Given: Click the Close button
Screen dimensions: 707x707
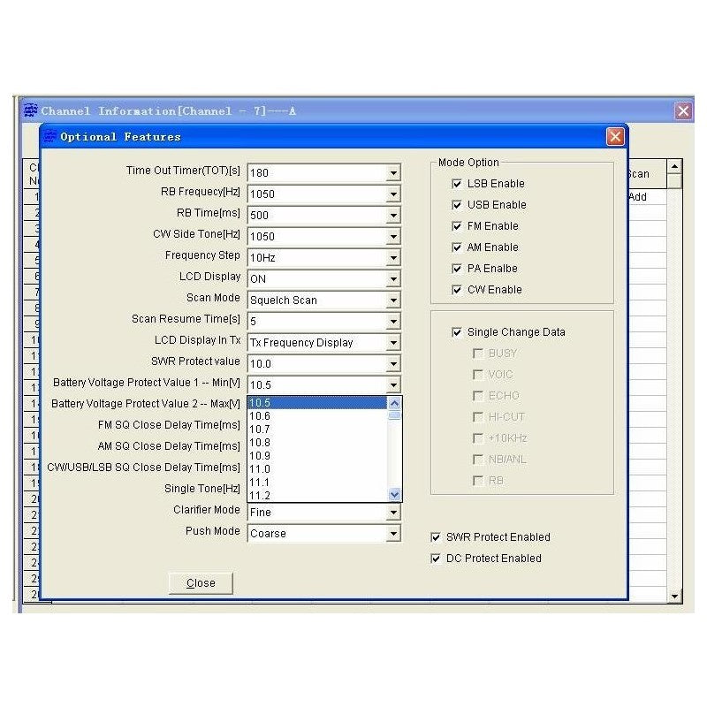Looking at the screenshot, I should click(x=200, y=583).
